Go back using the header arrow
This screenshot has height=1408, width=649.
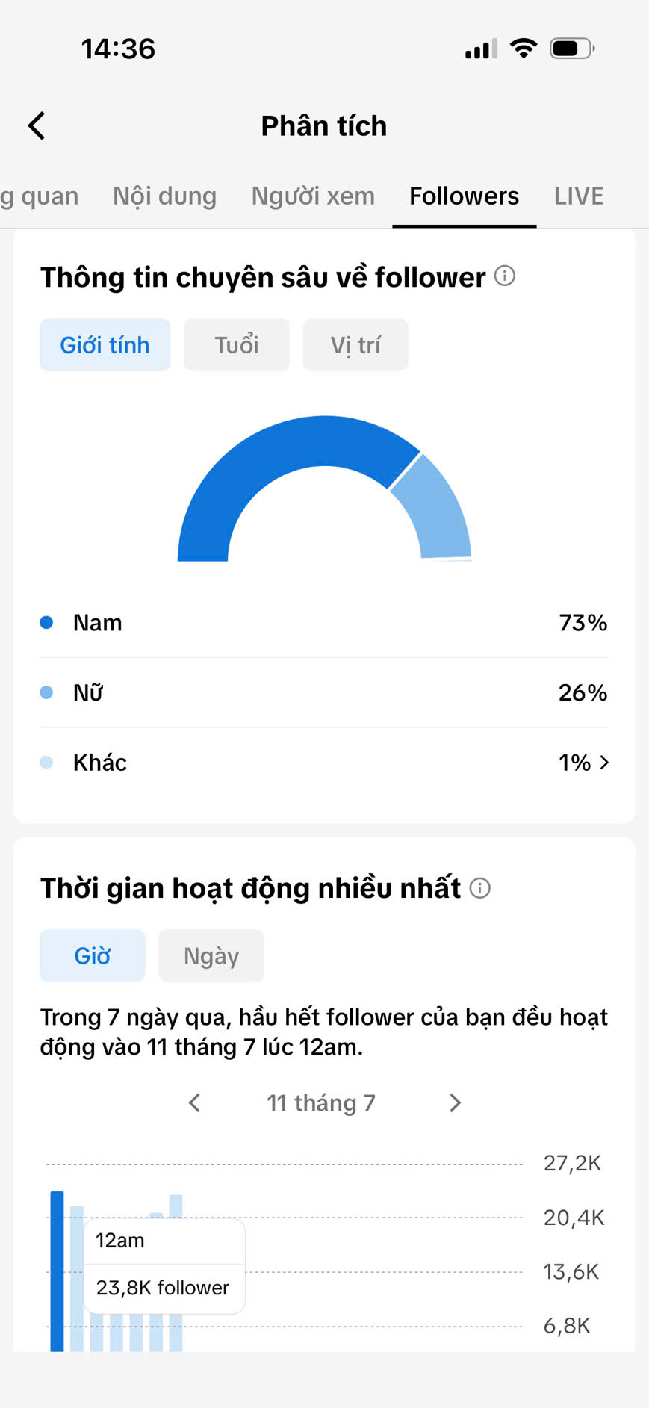[37, 125]
